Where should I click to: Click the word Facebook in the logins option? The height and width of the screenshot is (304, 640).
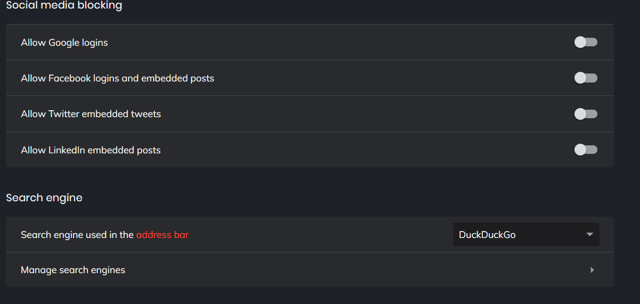[69, 78]
